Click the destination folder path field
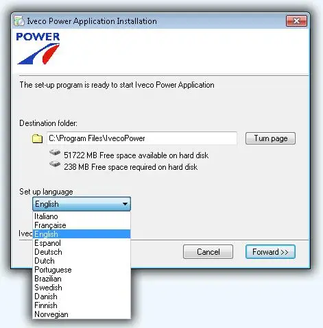The image size is (323, 328). tap(142, 138)
